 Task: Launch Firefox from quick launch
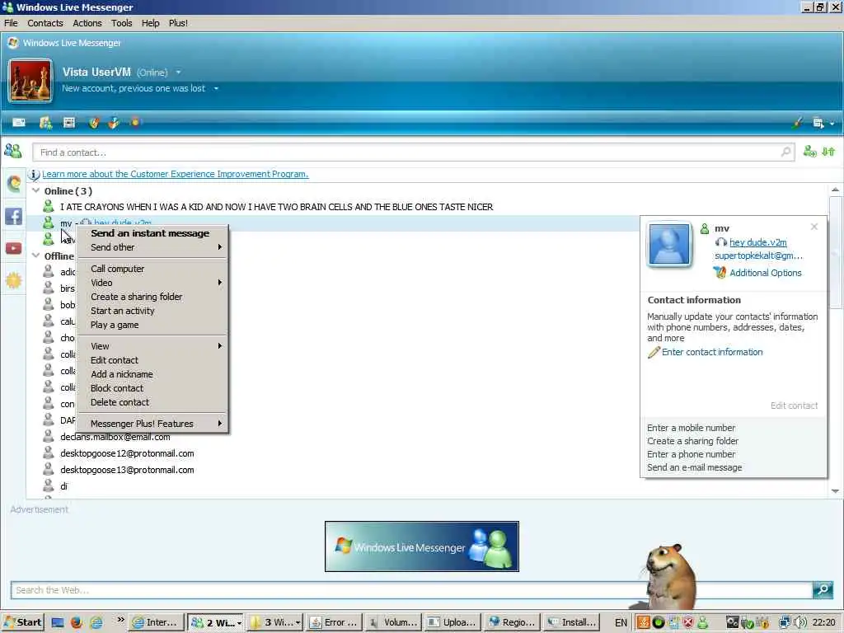[x=77, y=622]
